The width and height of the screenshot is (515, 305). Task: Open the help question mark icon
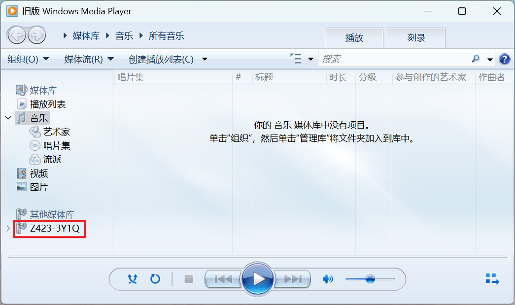pyautogui.click(x=504, y=60)
